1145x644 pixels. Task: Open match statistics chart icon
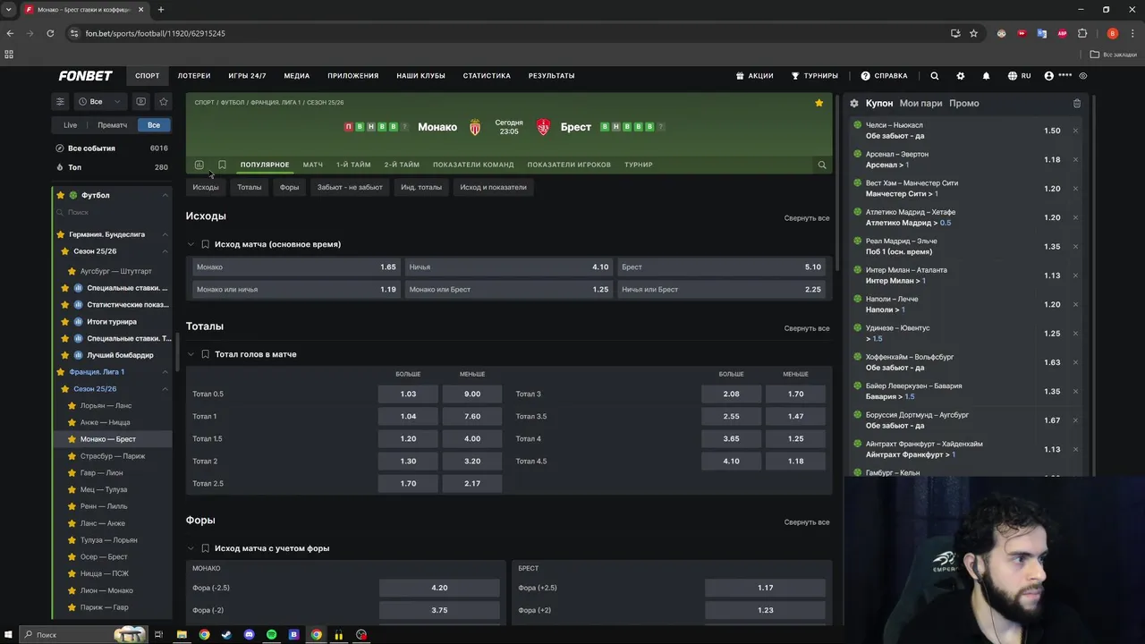pyautogui.click(x=199, y=165)
